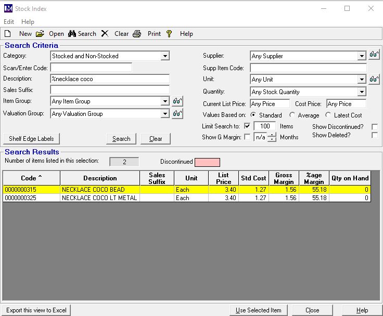Screen dimensions: 383x316
Task: Click the pink Discontinued color swatch
Action: pos(207,162)
